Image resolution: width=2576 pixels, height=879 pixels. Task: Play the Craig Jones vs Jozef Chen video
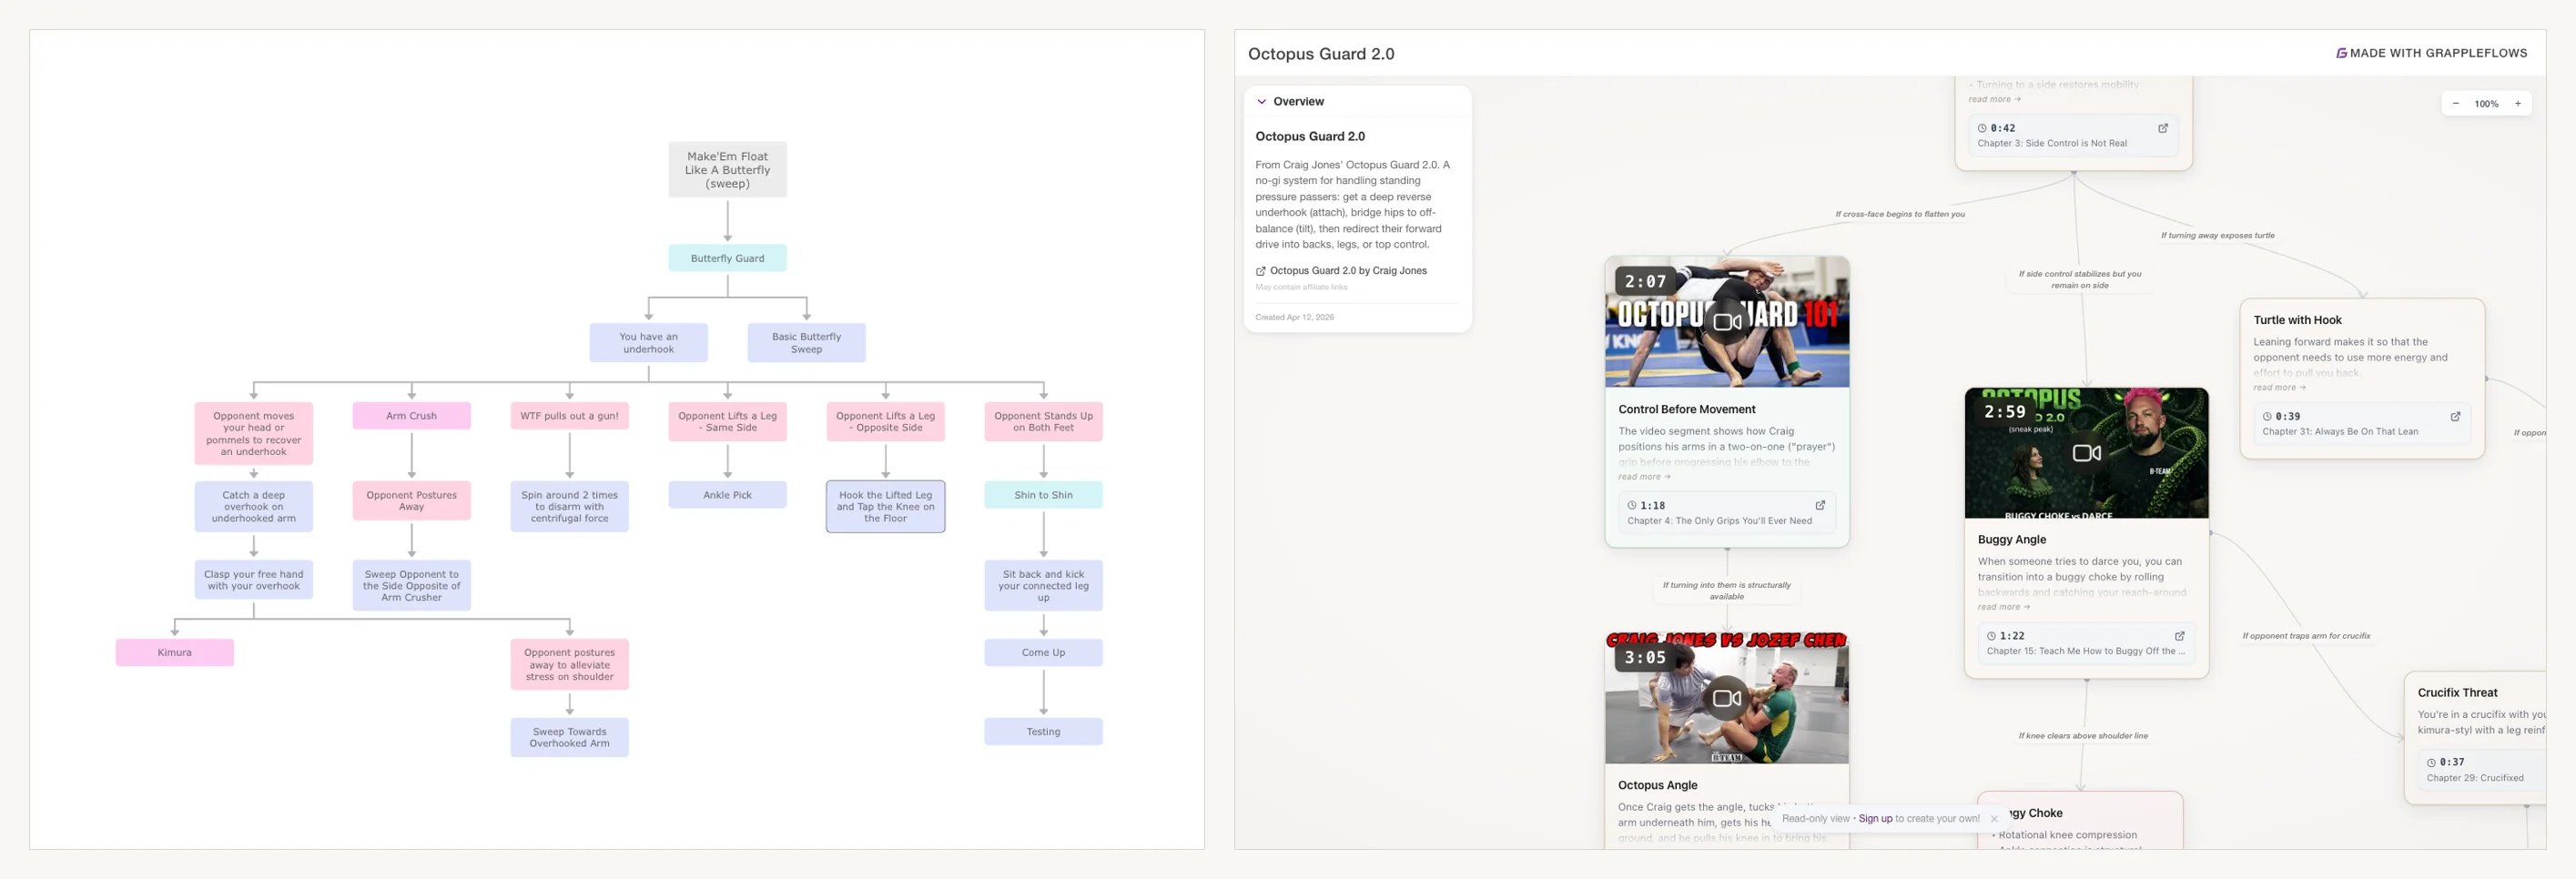point(1727,698)
